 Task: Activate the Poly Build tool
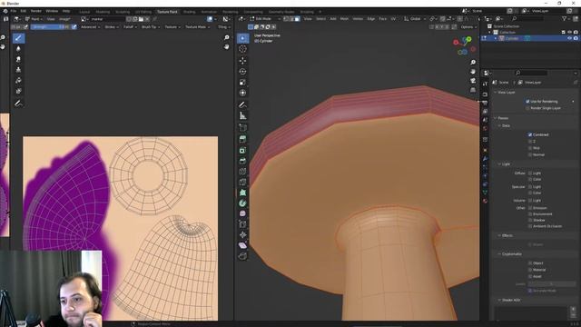tap(242, 193)
